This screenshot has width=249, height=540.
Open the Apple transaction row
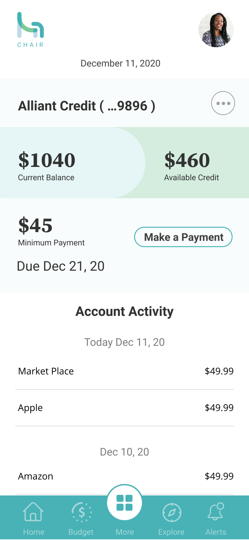(x=124, y=408)
